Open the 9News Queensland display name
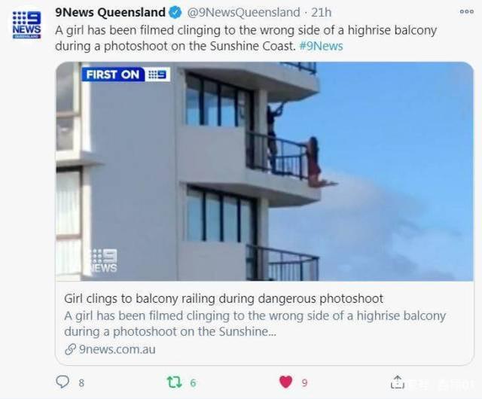Image resolution: width=482 pixels, height=399 pixels. point(111,12)
